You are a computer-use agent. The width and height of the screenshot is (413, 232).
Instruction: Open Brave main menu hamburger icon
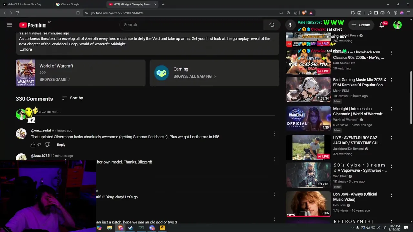click(x=408, y=13)
